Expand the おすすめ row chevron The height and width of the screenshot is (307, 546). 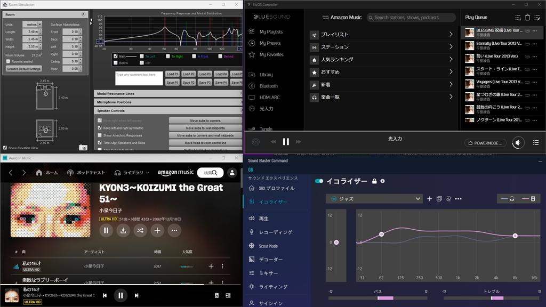click(x=451, y=72)
